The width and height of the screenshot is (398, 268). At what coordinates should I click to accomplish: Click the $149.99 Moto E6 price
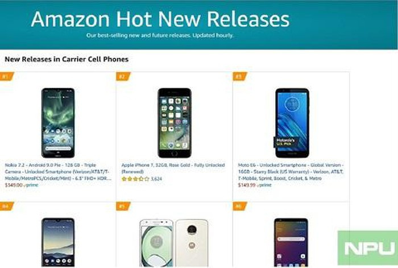[247, 185]
